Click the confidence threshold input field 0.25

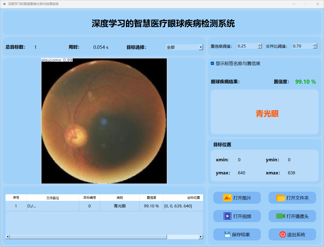coord(247,46)
